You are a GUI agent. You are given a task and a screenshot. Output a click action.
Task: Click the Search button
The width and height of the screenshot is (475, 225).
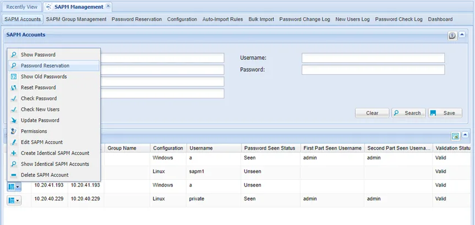[408, 113]
